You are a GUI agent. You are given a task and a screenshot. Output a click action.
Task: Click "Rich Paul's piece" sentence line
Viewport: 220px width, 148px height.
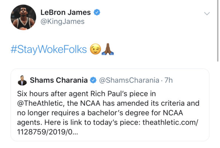point(87,94)
